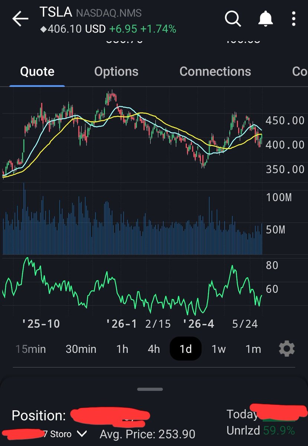This screenshot has height=446, width=308.
Task: Select the 15min chart interval
Action: pyautogui.click(x=31, y=349)
